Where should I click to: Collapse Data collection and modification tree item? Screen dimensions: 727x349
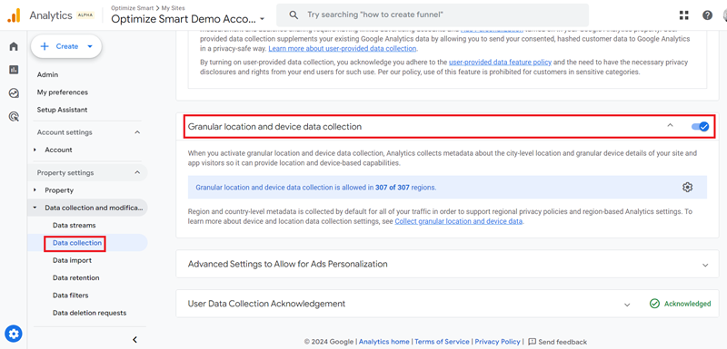(x=35, y=208)
